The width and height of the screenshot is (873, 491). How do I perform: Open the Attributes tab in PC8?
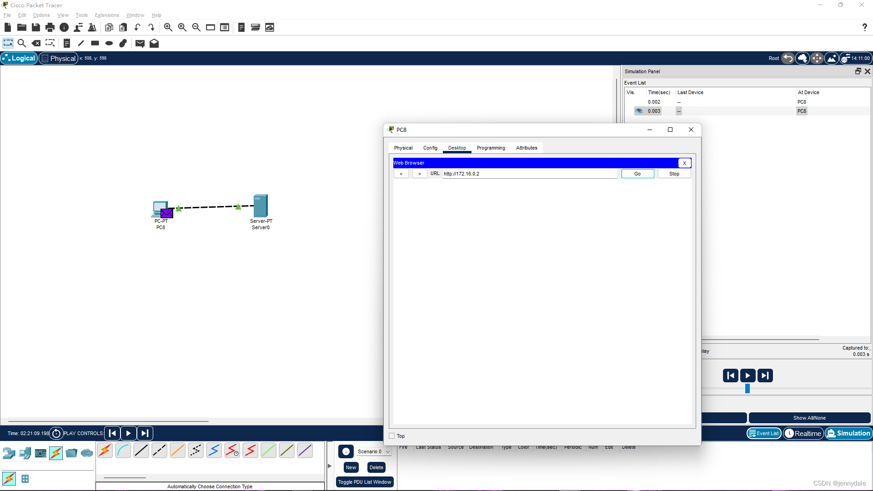pos(527,148)
